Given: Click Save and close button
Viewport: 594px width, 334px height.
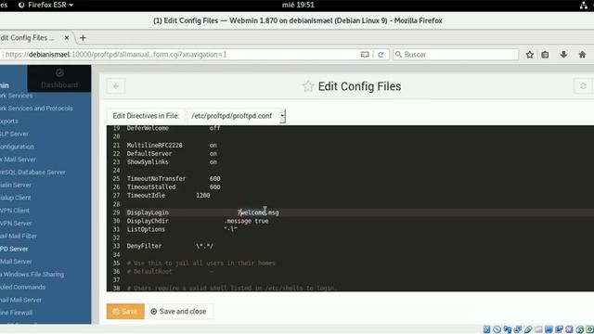Looking at the screenshot, I should (178, 312).
